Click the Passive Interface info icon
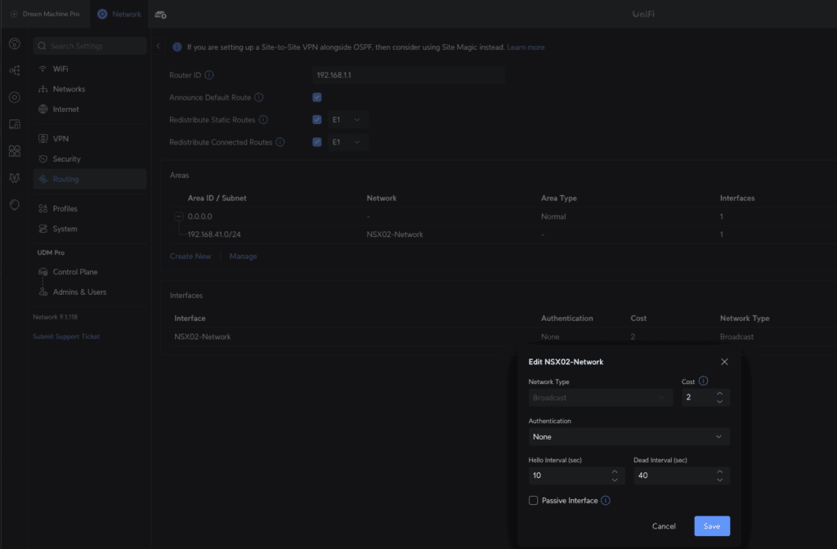The width and height of the screenshot is (837, 549). tap(606, 500)
